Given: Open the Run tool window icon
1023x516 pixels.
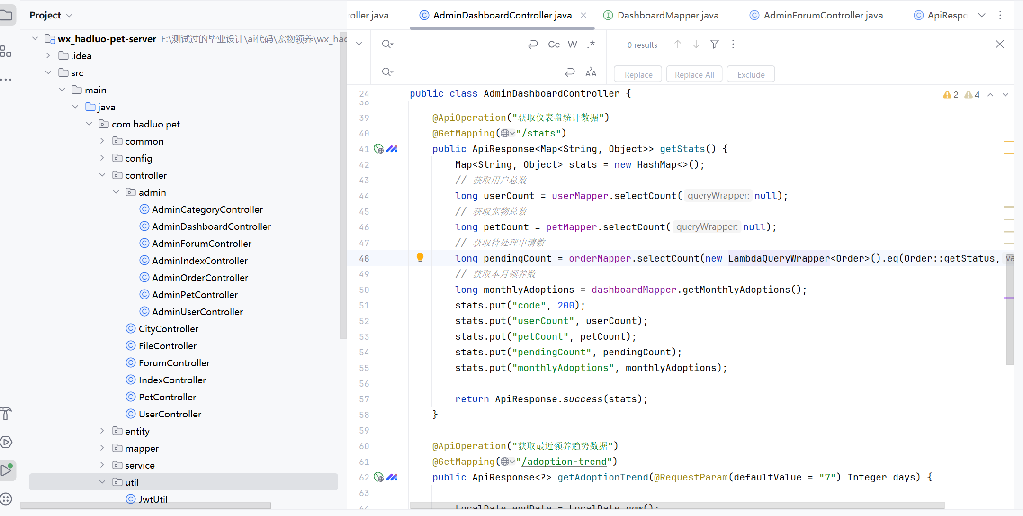Looking at the screenshot, I should coord(7,470).
